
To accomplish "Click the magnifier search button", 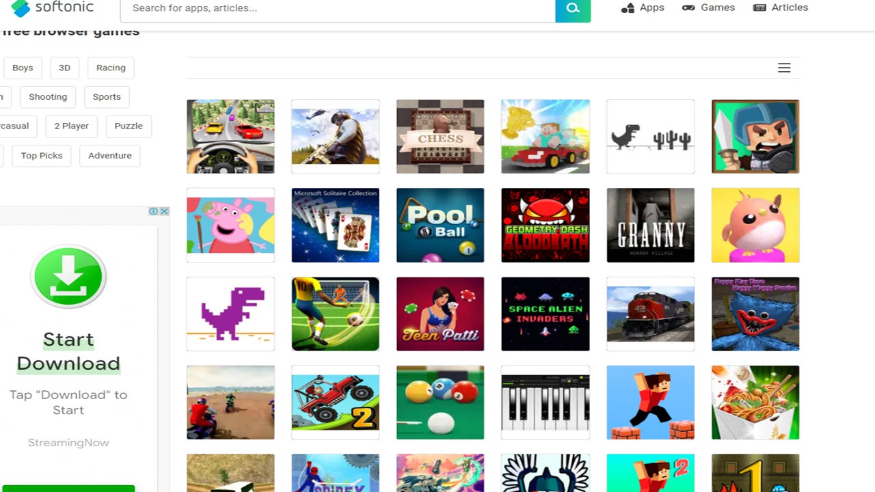I will point(573,9).
